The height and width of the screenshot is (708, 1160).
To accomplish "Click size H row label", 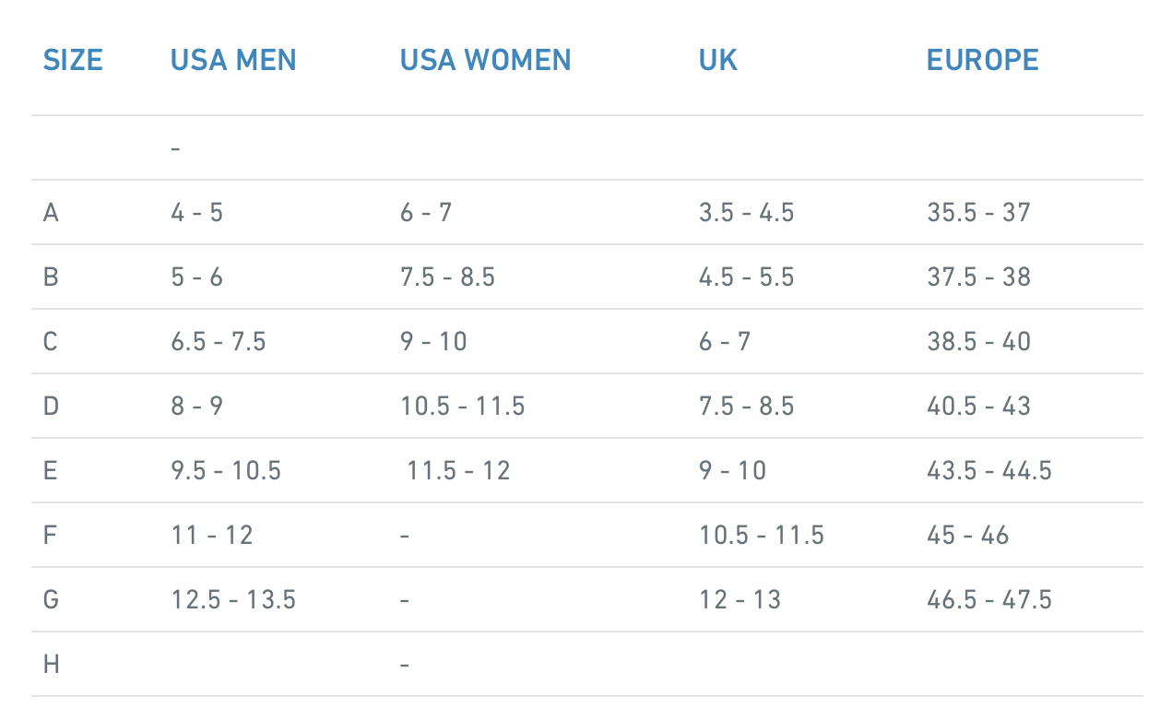I will point(51,664).
